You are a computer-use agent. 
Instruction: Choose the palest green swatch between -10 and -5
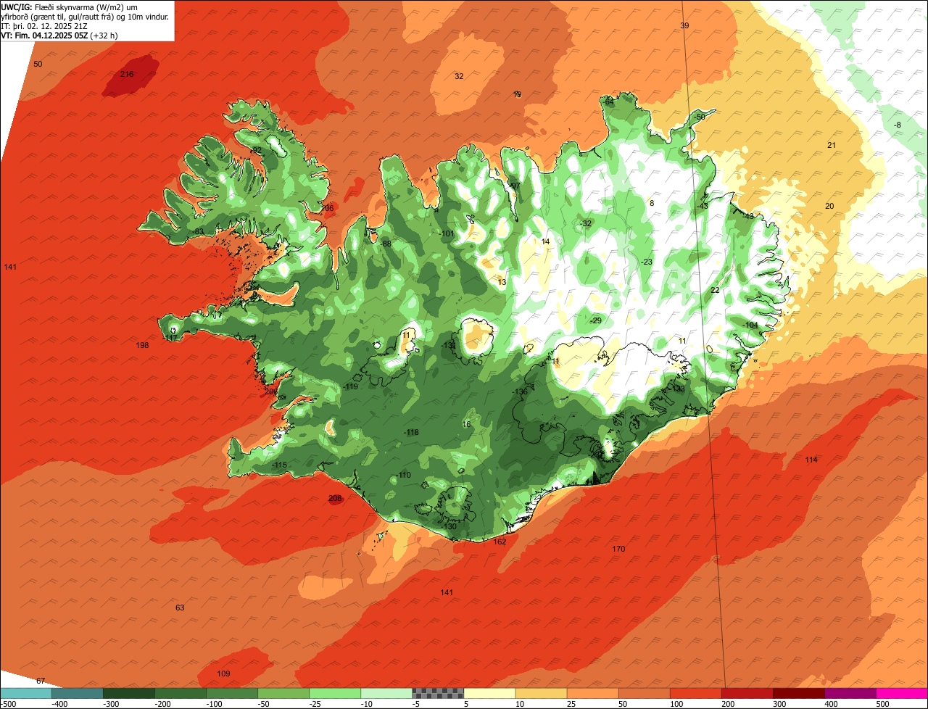pos(386,693)
